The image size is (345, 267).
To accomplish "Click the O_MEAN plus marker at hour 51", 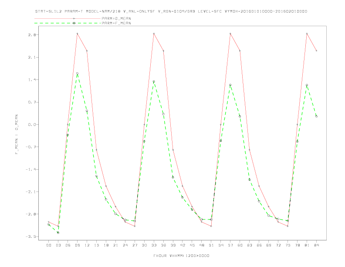I will pyautogui.click(x=211, y=226).
